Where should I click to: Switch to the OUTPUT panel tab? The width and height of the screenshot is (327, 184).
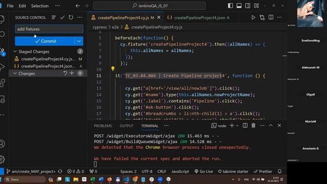click(126, 126)
